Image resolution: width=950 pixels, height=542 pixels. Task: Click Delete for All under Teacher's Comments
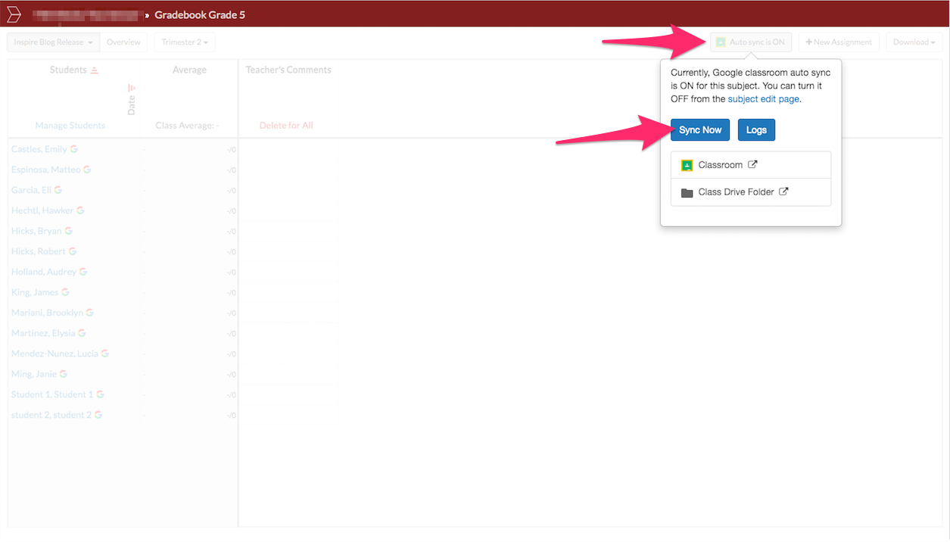tap(286, 126)
